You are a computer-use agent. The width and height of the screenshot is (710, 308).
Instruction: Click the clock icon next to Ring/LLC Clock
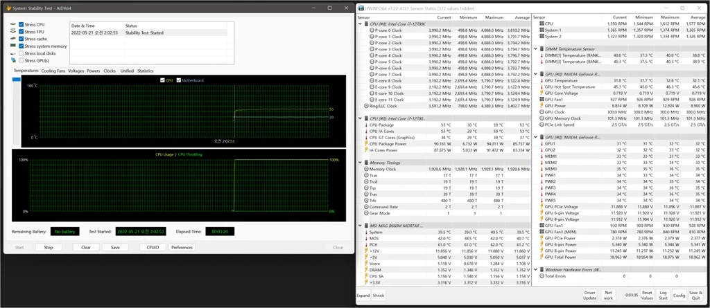(x=366, y=106)
